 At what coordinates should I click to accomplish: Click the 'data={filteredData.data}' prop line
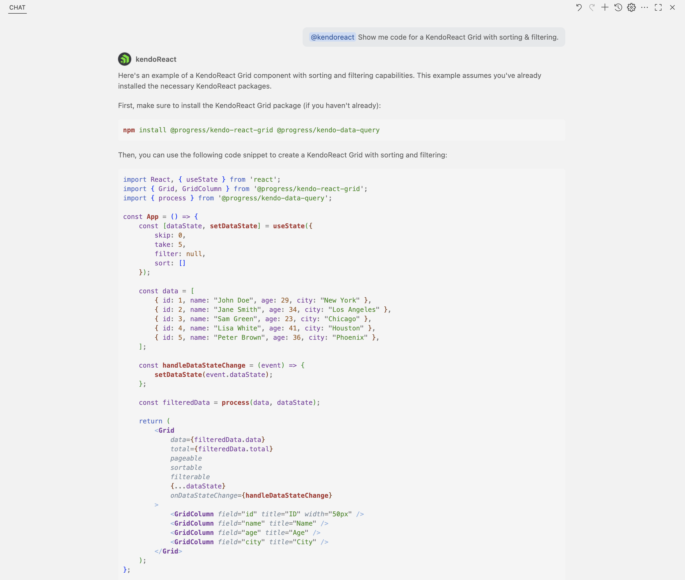click(218, 440)
